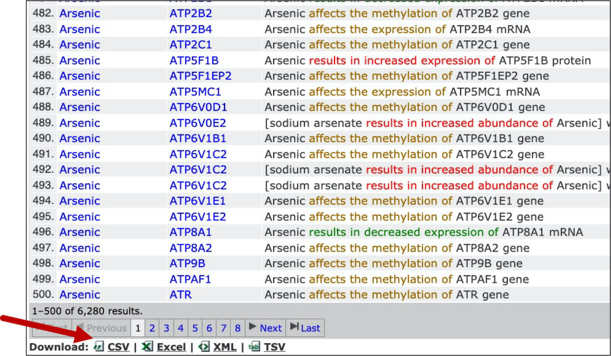This screenshot has width=611, height=356.
Task: Jump to the Last results page
Action: (x=305, y=328)
